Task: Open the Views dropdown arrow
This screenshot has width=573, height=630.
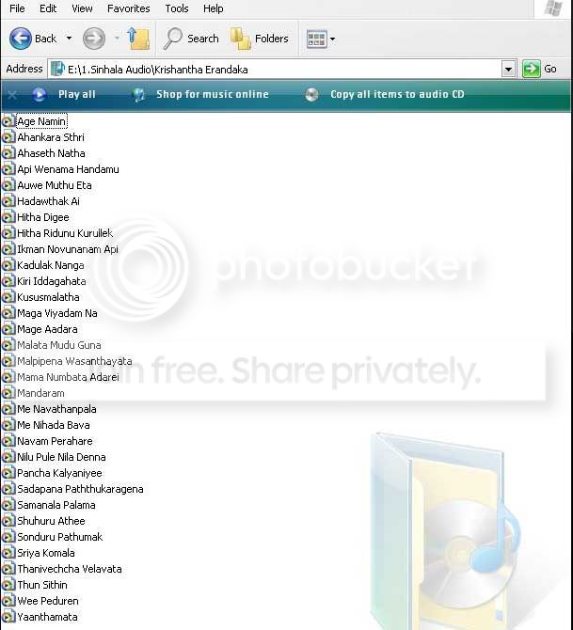Action: 332,39
